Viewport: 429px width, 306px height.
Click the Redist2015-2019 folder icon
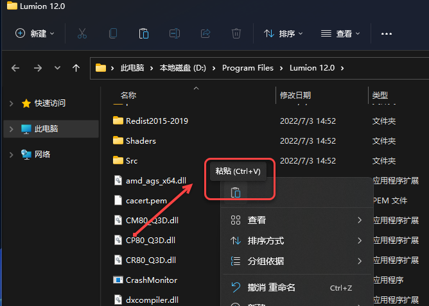pos(118,121)
